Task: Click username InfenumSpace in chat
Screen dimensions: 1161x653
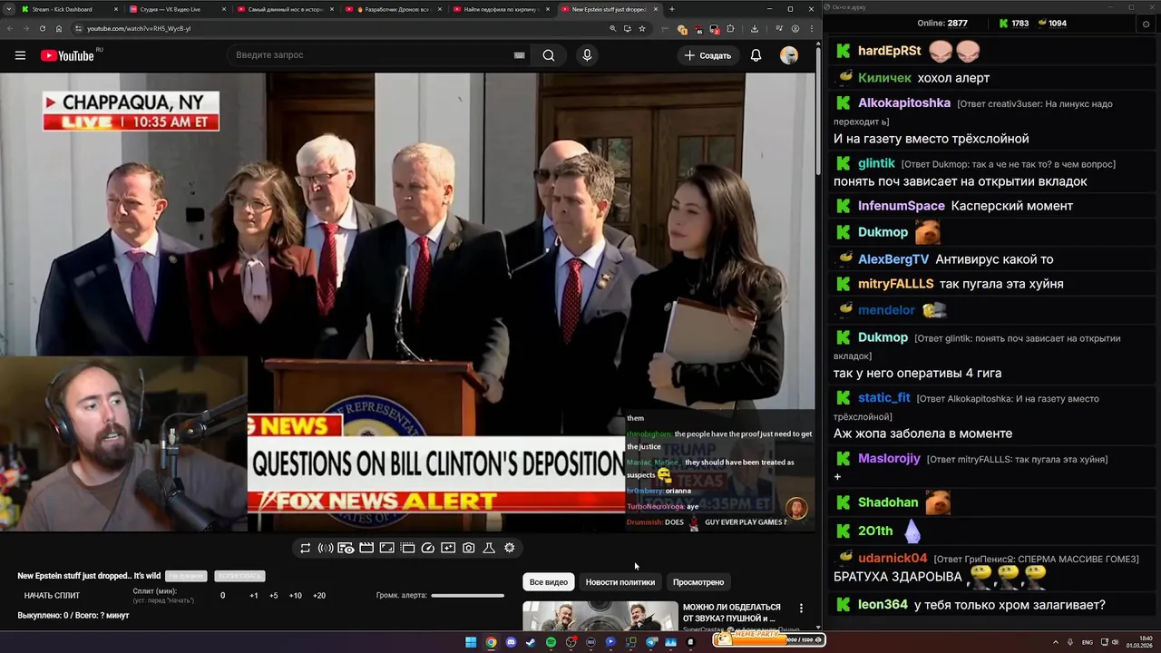Action: pyautogui.click(x=902, y=206)
